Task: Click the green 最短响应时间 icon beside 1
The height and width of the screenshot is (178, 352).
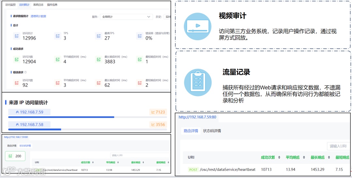Action: 139,60
